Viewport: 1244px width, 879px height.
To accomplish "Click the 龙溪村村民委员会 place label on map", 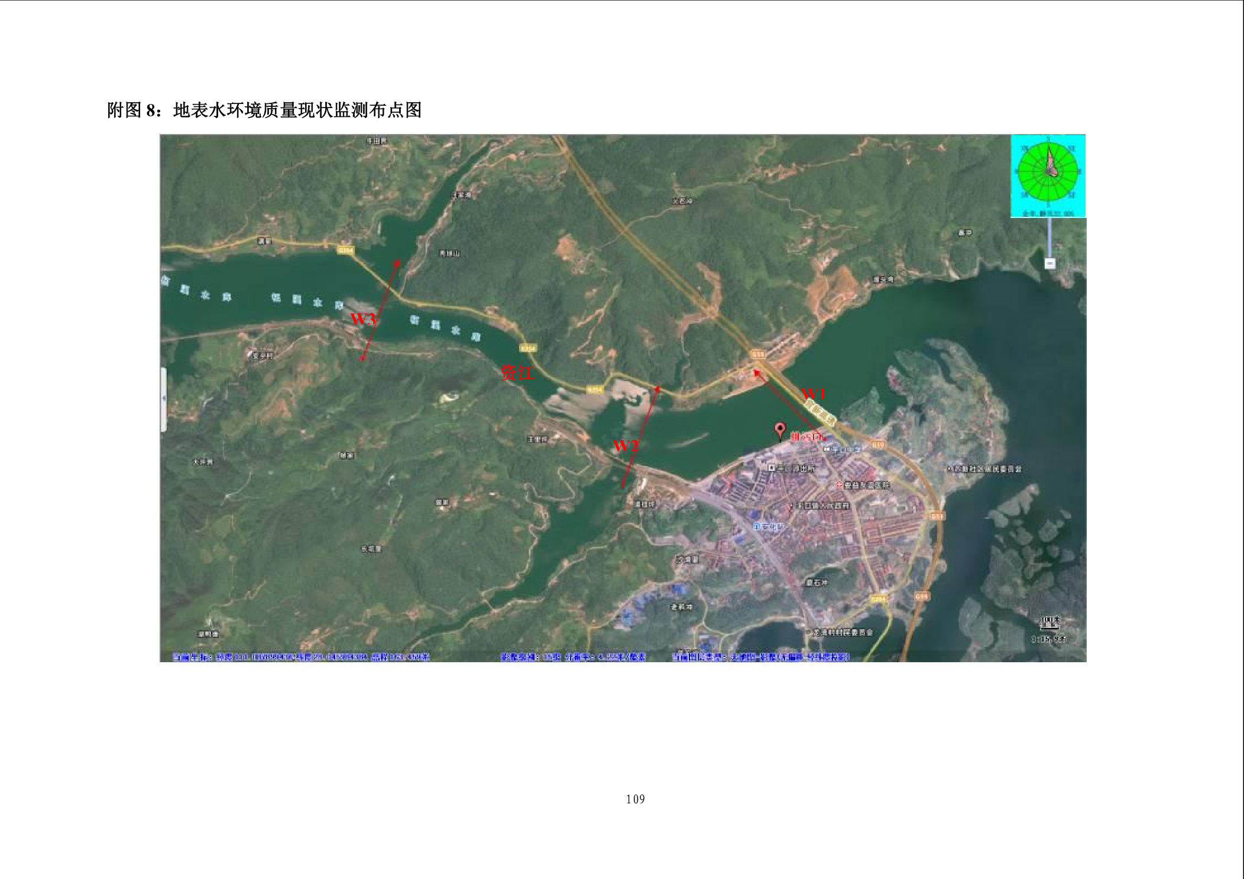I will point(843,632).
